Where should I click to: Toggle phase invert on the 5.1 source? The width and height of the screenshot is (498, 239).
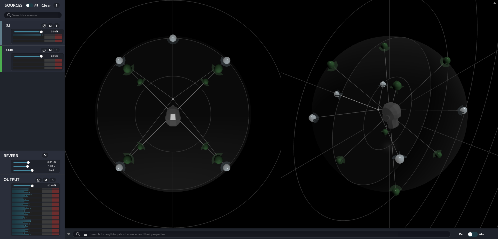pos(44,26)
